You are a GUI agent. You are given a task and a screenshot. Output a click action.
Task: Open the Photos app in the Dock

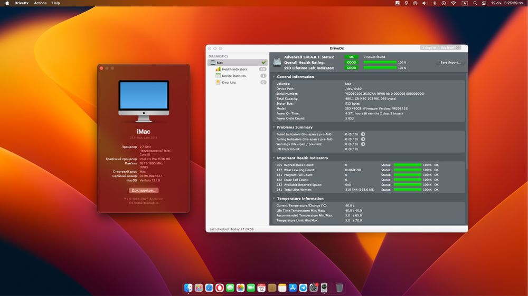click(240, 288)
